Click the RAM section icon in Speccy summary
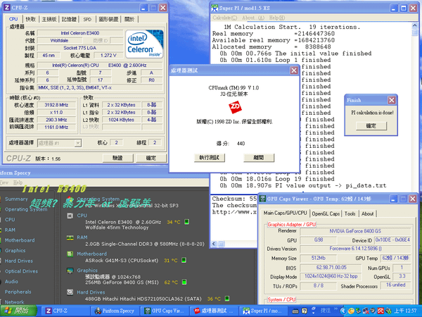This screenshot has height=317, width=422. [x=70, y=237]
